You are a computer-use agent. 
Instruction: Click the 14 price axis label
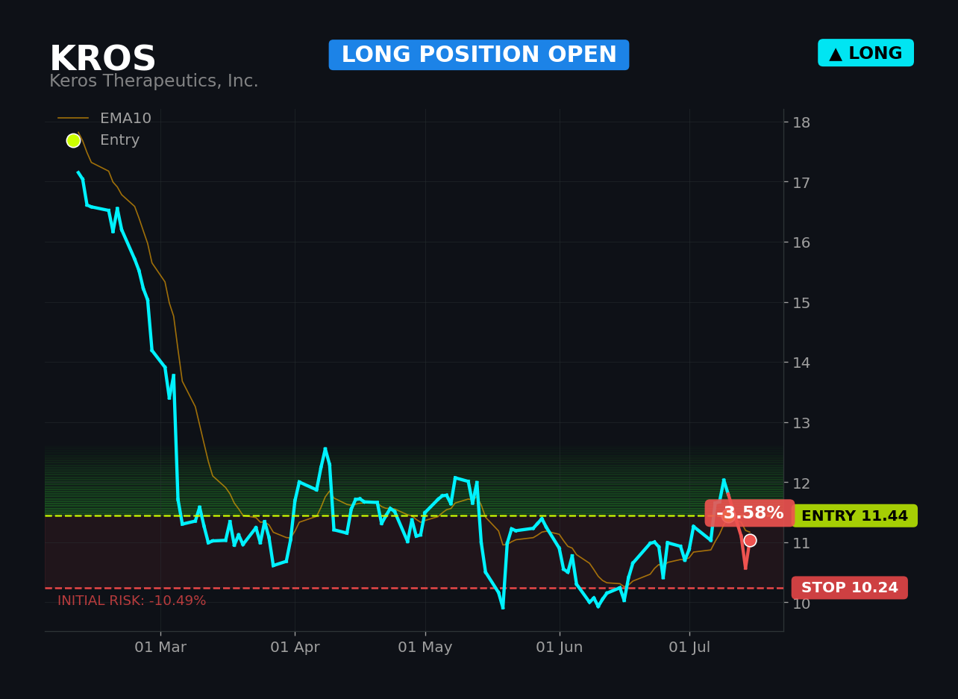(801, 363)
